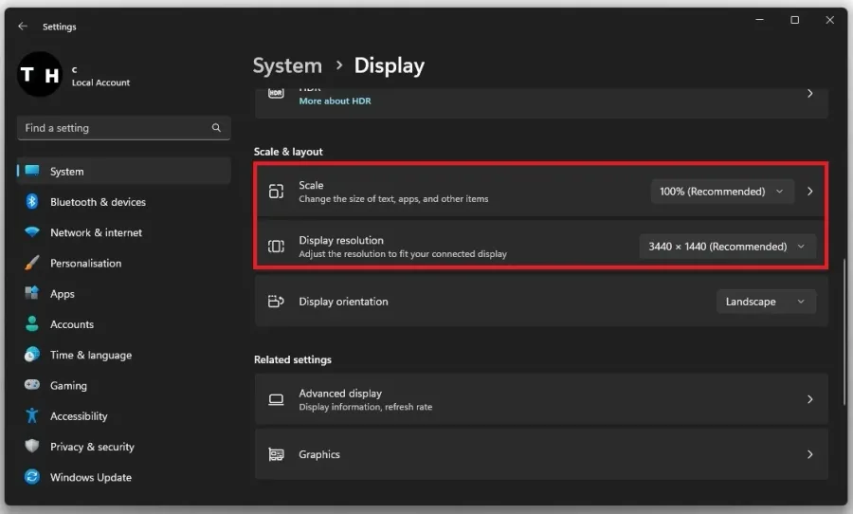This screenshot has width=853, height=514.
Task: Click the Scale row icon
Action: tap(276, 192)
